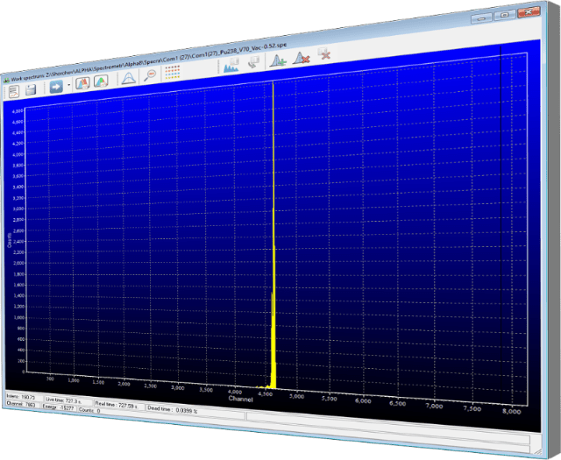Open dropdown arrow next to blue arrow button
This screenshot has height=460, width=561.
pos(68,85)
